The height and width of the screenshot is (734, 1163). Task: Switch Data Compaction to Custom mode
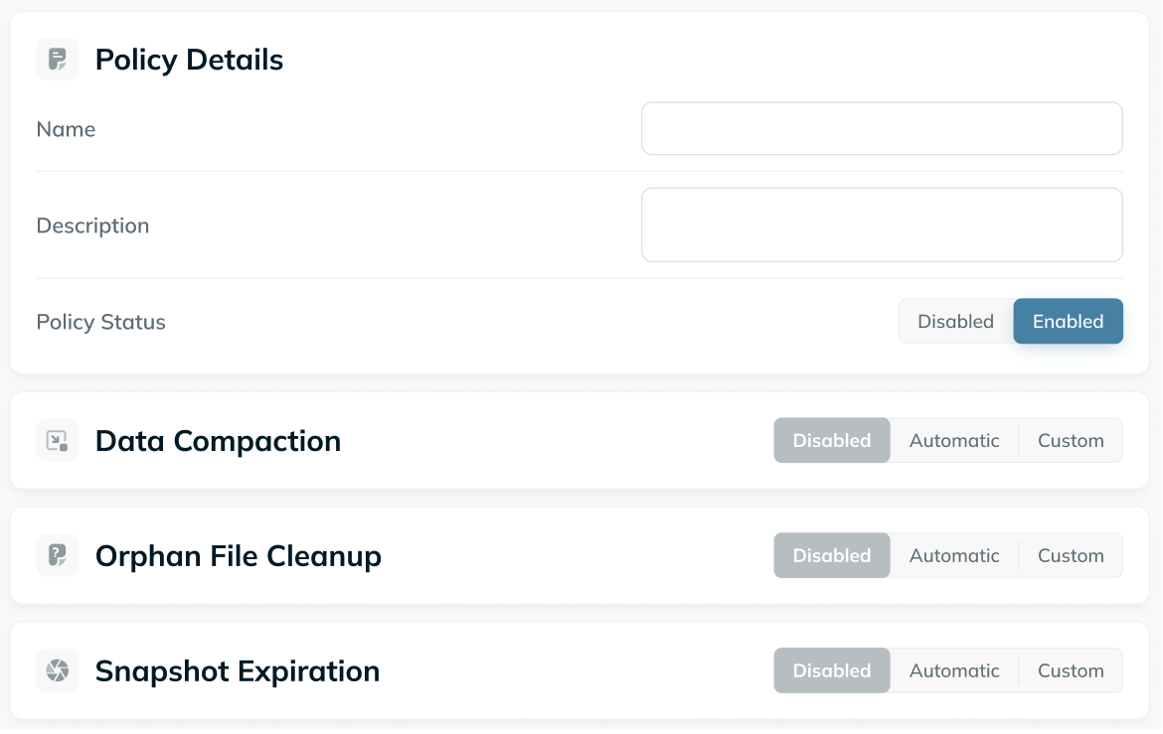point(1071,440)
